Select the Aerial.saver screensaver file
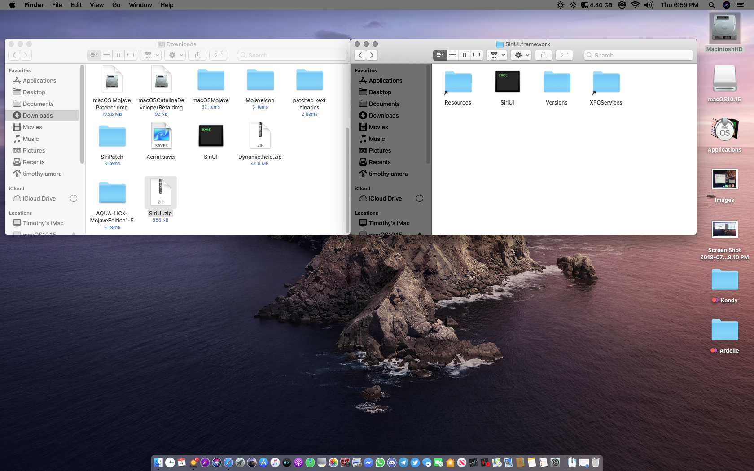Viewport: 754px width, 471px height. click(x=161, y=136)
